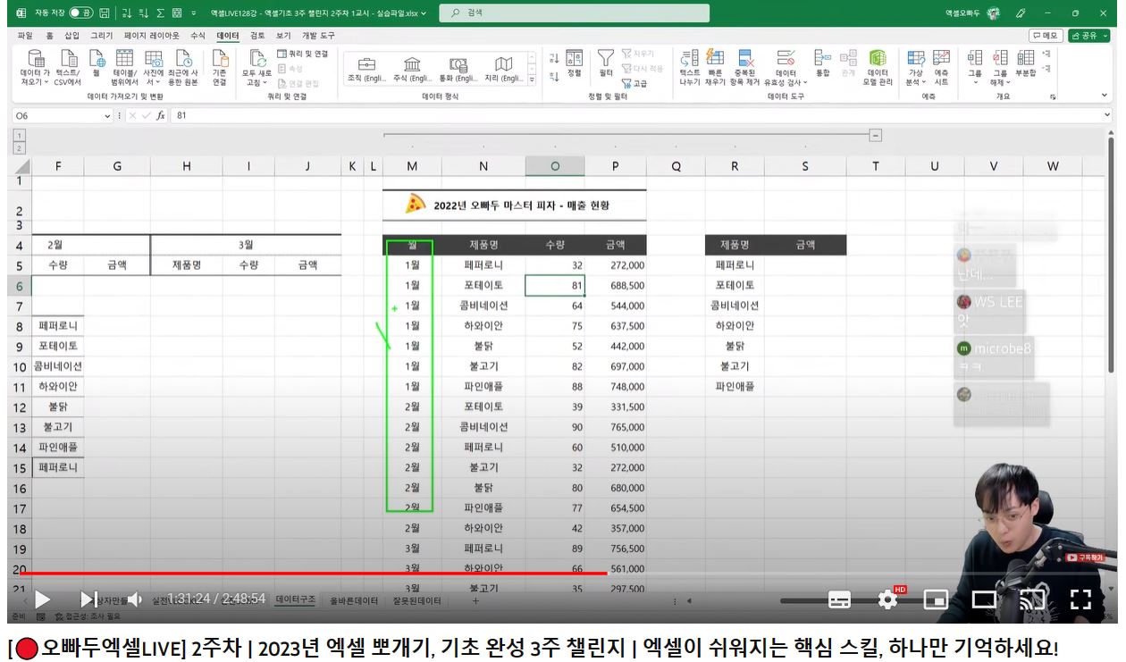Click the 기존 연결 icon

[x=219, y=67]
